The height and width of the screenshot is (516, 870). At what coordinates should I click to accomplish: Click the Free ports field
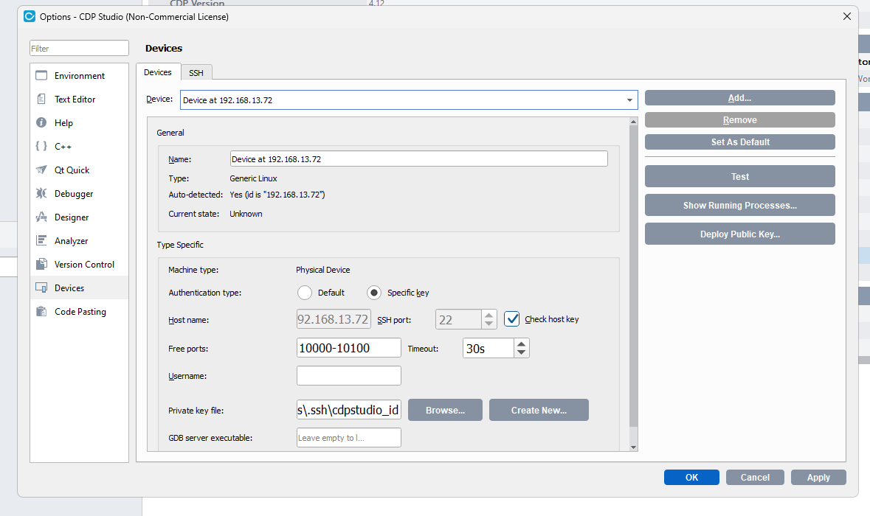[x=348, y=348]
